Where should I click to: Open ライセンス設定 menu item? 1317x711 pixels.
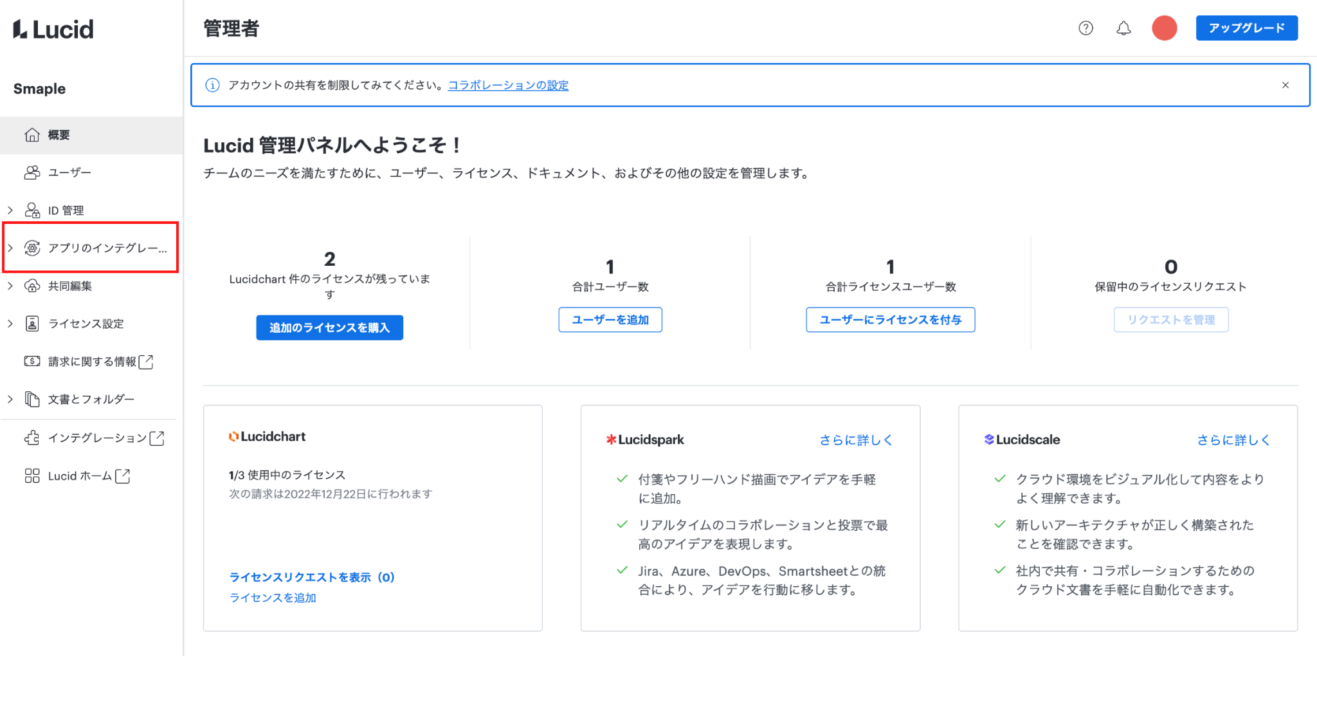point(86,324)
